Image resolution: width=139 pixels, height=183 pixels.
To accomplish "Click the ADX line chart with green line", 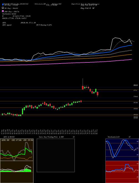I will click(x=17, y=150).
